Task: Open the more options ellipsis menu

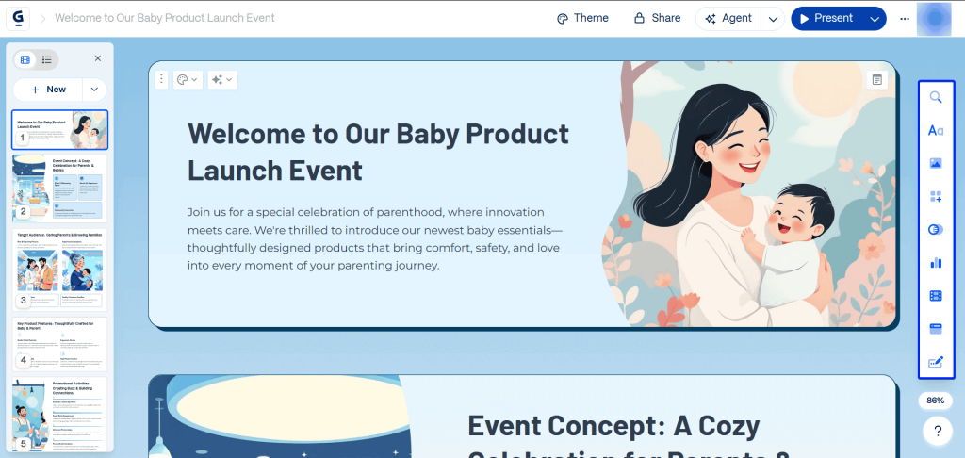Action: [x=905, y=19]
